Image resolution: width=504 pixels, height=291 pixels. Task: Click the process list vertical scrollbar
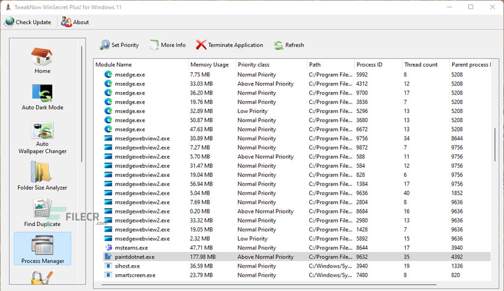tap(495, 144)
